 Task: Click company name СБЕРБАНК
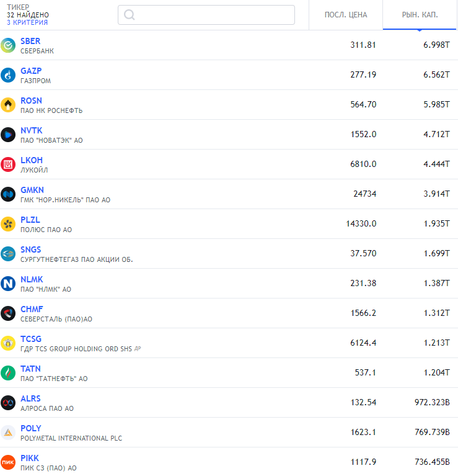pos(37,51)
